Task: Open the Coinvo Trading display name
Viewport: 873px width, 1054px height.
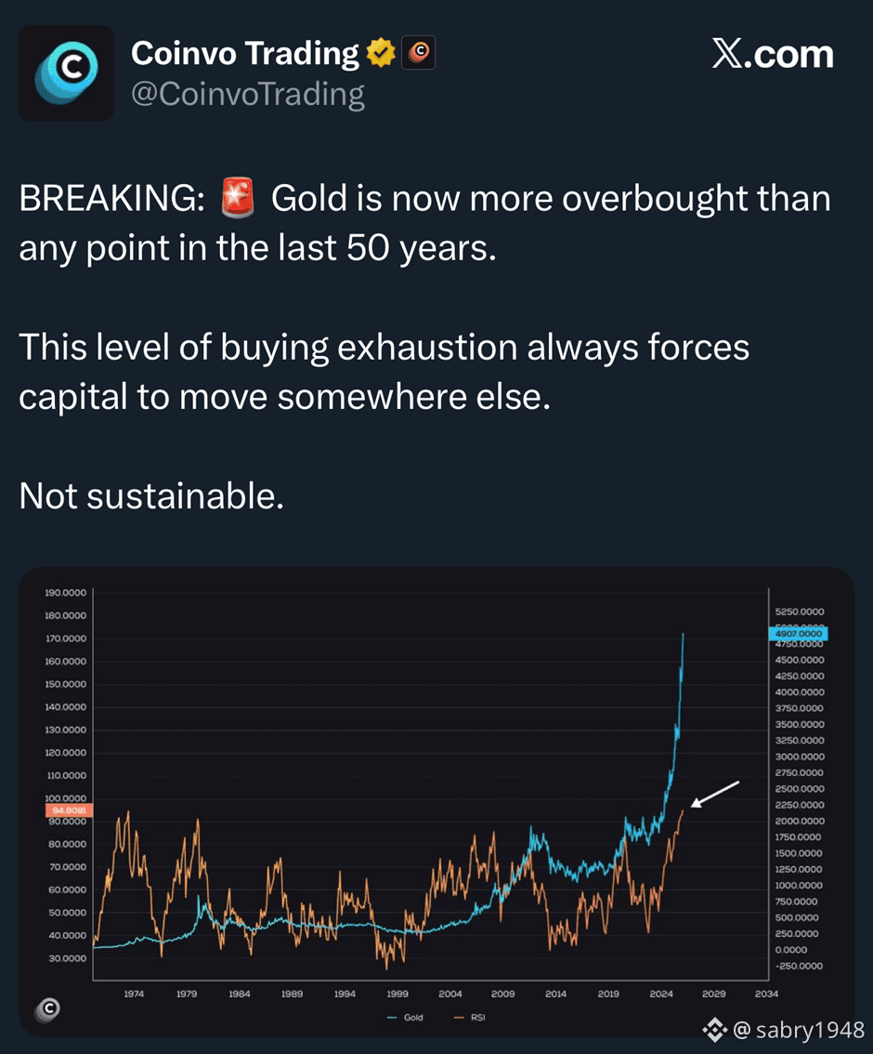Action: pos(244,54)
